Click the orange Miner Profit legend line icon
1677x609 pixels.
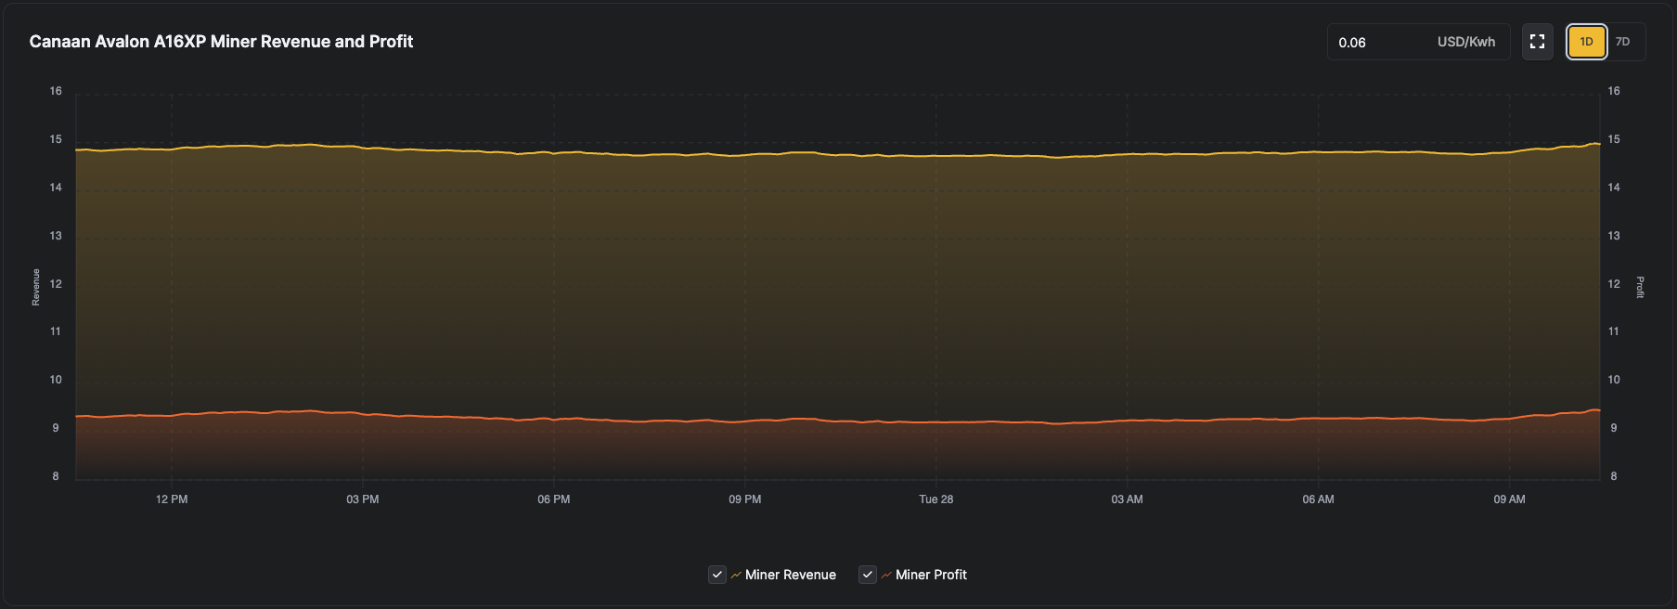[x=886, y=576]
